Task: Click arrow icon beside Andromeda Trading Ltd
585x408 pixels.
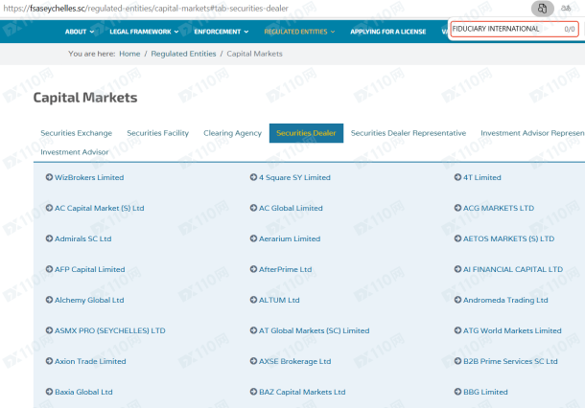Action: click(x=457, y=300)
